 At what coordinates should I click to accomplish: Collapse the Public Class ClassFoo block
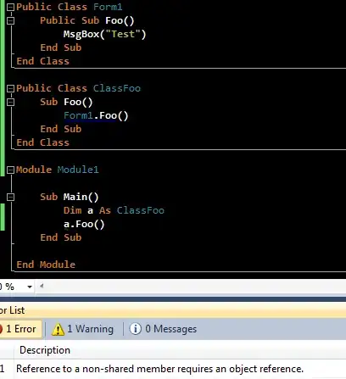[10, 88]
